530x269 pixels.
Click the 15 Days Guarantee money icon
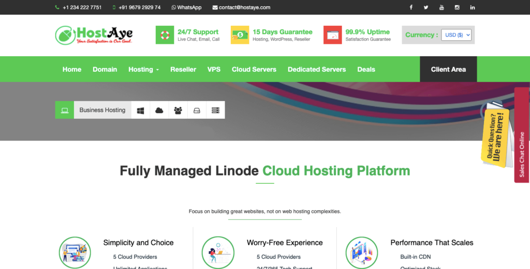point(240,35)
